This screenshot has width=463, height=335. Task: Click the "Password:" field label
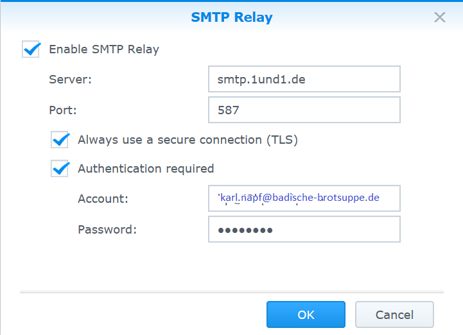(x=107, y=229)
